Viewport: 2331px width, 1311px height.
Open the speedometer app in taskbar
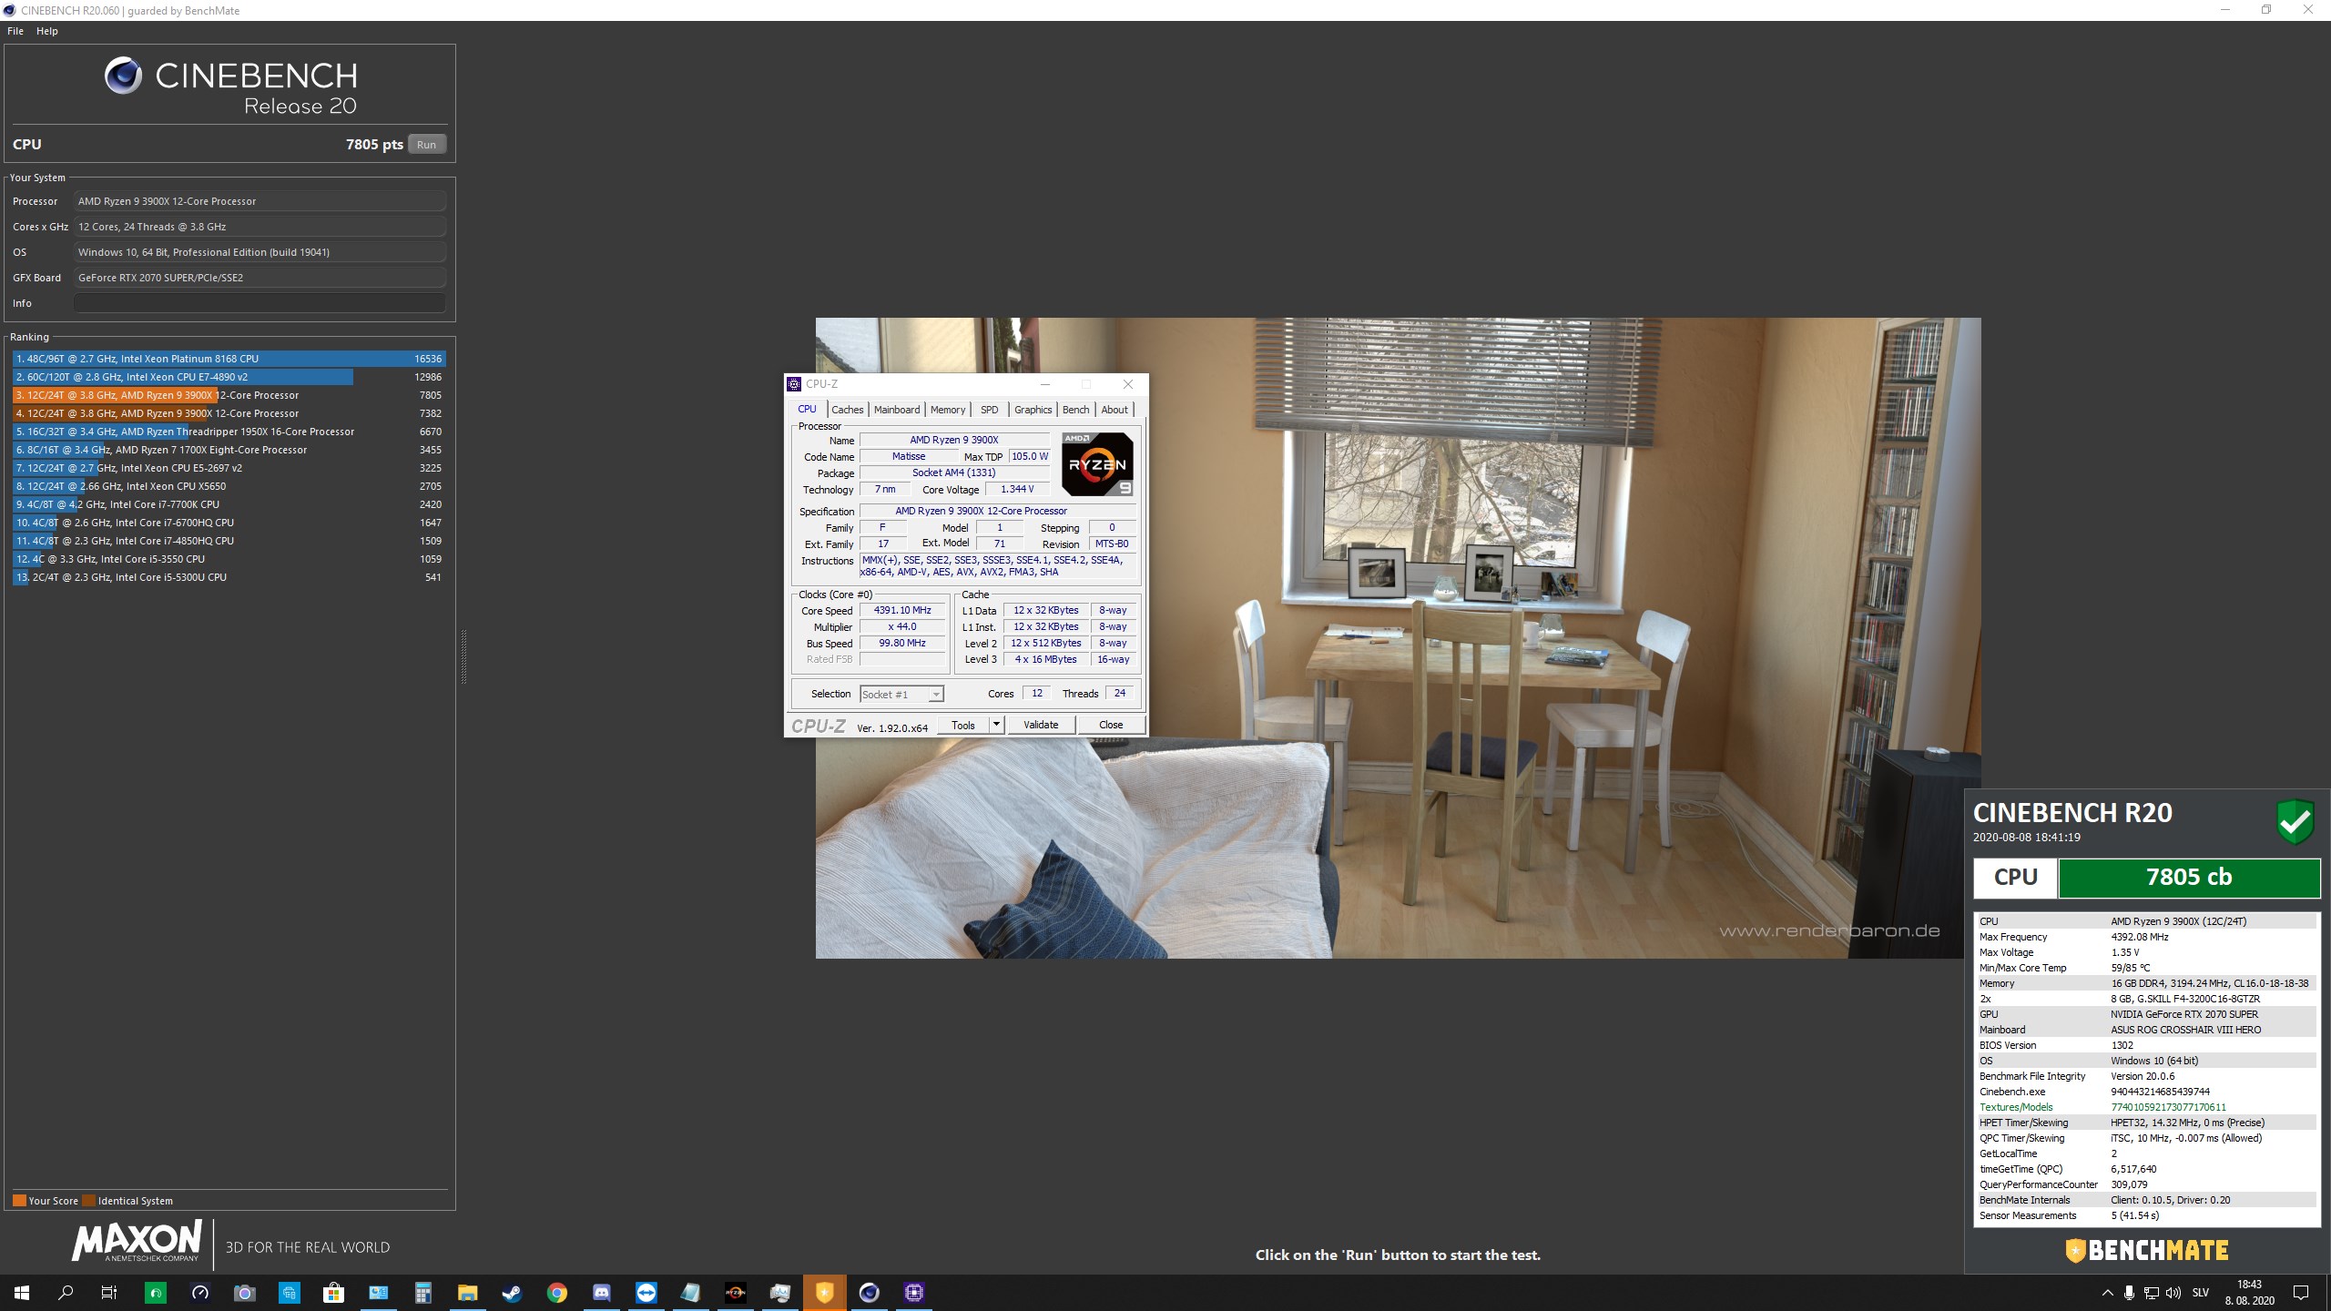(200, 1293)
